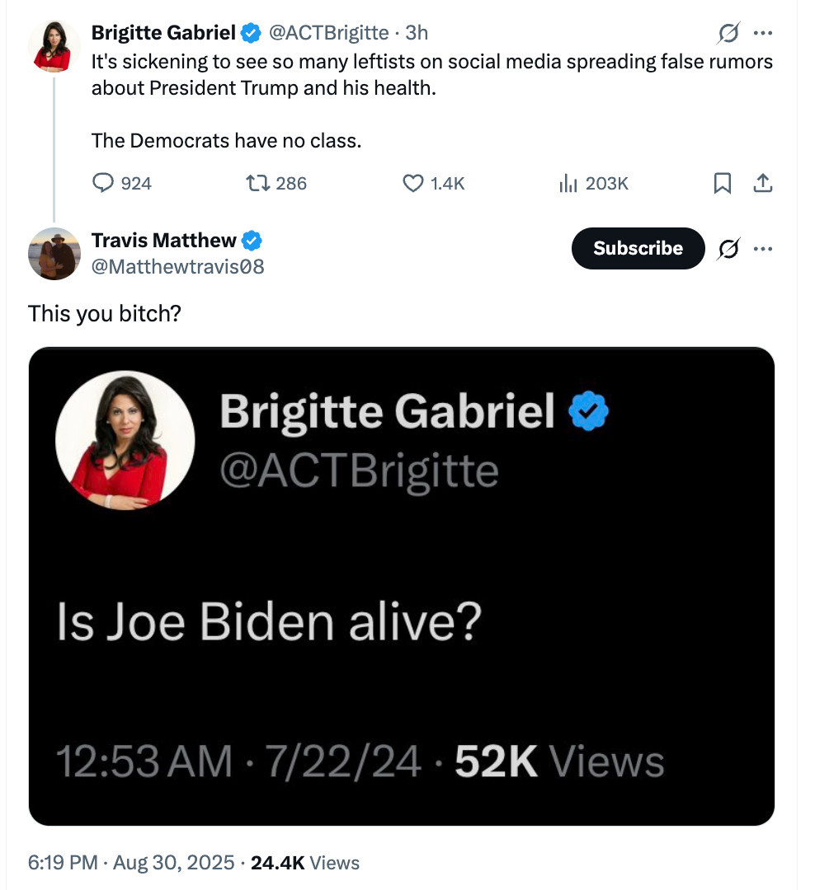Image resolution: width=815 pixels, height=890 pixels.
Task: Click the 3h timestamp on the top post
Action: (x=417, y=32)
